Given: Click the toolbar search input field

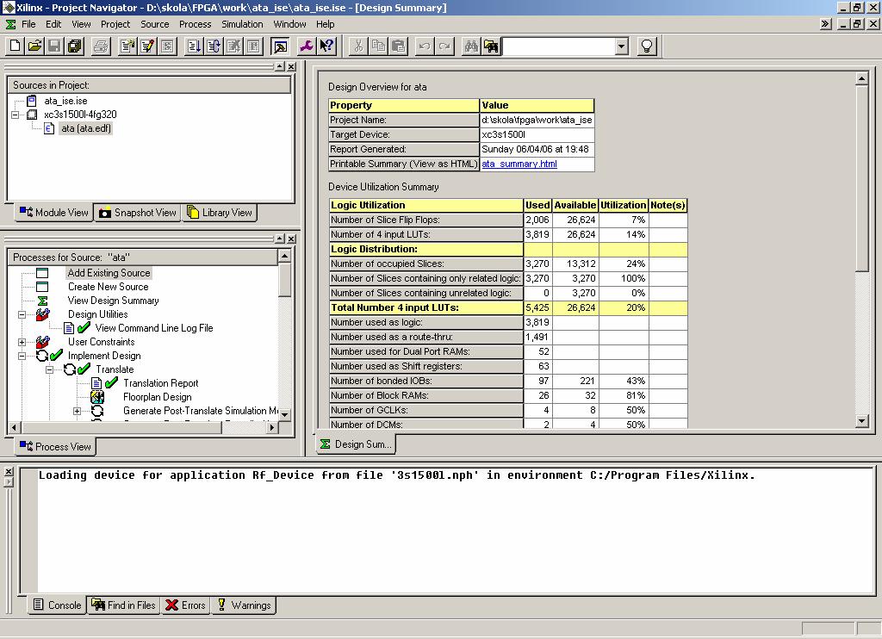Looking at the screenshot, I should [558, 47].
